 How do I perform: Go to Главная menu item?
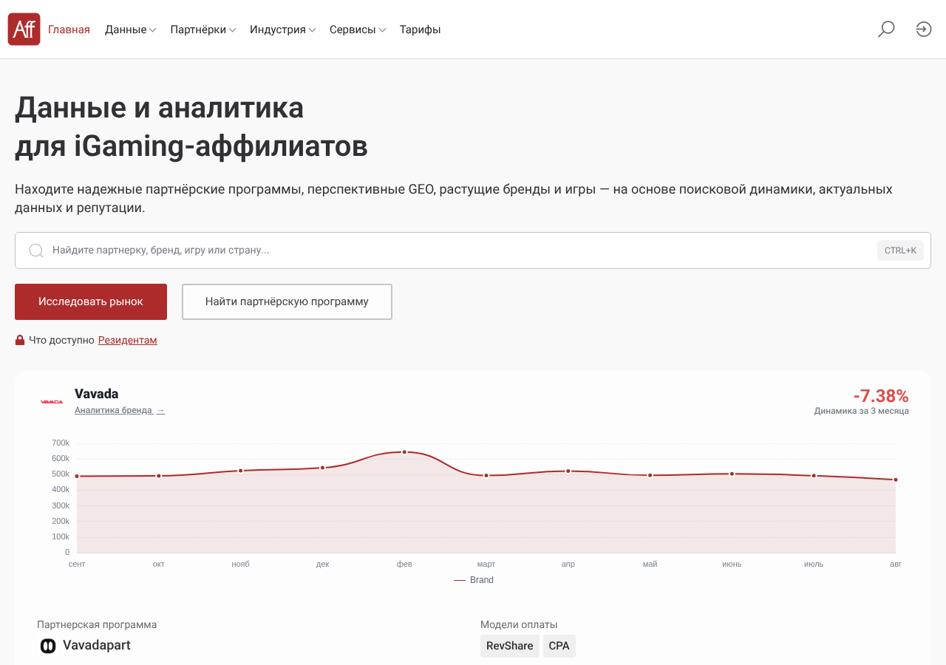[x=69, y=30]
